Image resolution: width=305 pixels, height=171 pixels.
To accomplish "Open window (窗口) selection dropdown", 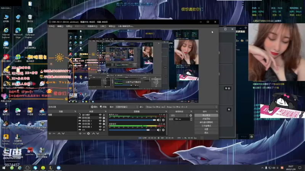I will 181,107.
